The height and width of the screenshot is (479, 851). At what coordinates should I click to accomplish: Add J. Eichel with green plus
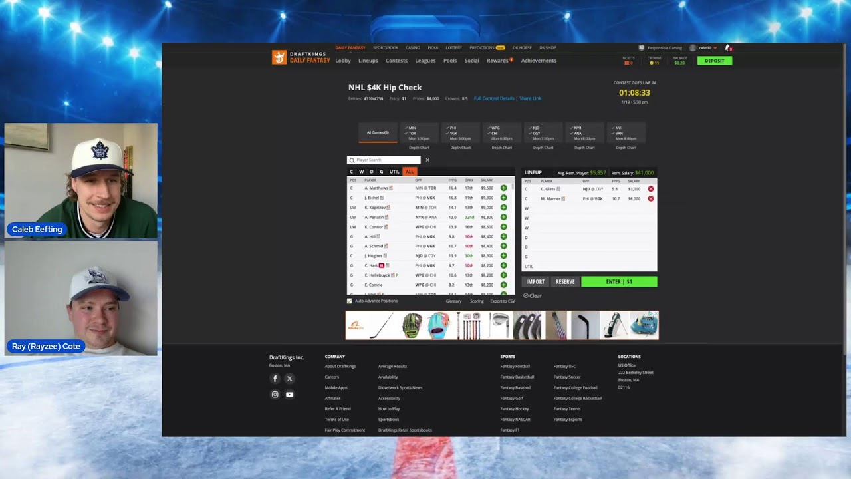(x=503, y=198)
